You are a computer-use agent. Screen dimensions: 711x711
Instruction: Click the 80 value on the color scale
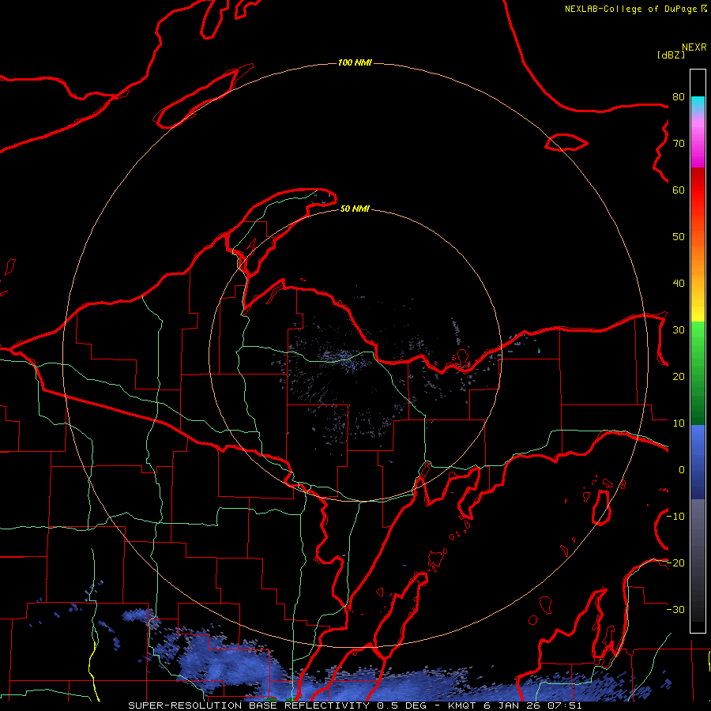(679, 97)
